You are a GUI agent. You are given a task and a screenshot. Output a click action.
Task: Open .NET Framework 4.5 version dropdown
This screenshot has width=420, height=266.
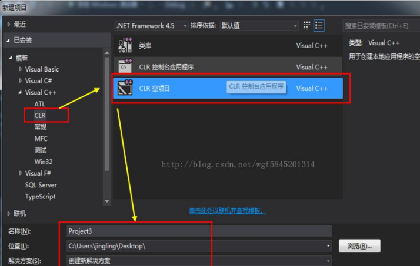[151, 26]
